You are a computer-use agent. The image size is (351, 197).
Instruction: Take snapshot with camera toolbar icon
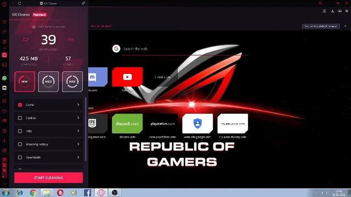[x=324, y=11]
